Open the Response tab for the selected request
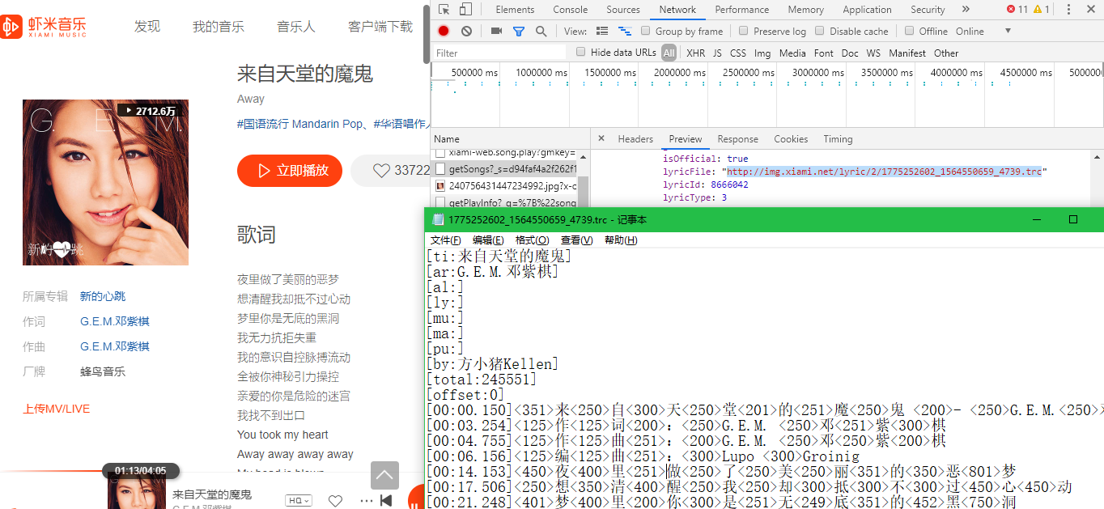 tap(737, 138)
